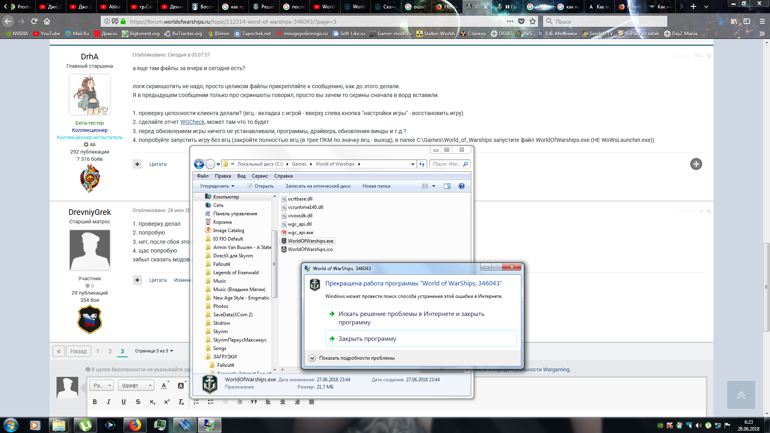Toggle bold formatting in the reply editor
Viewport: 770px width, 433px height.
tap(95, 402)
